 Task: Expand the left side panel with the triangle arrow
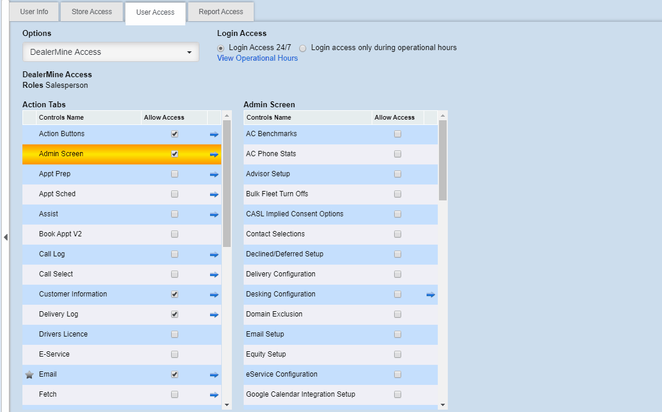[5, 237]
